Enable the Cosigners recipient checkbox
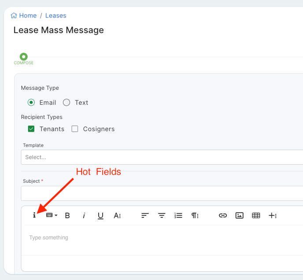303x280 pixels. pos(75,129)
